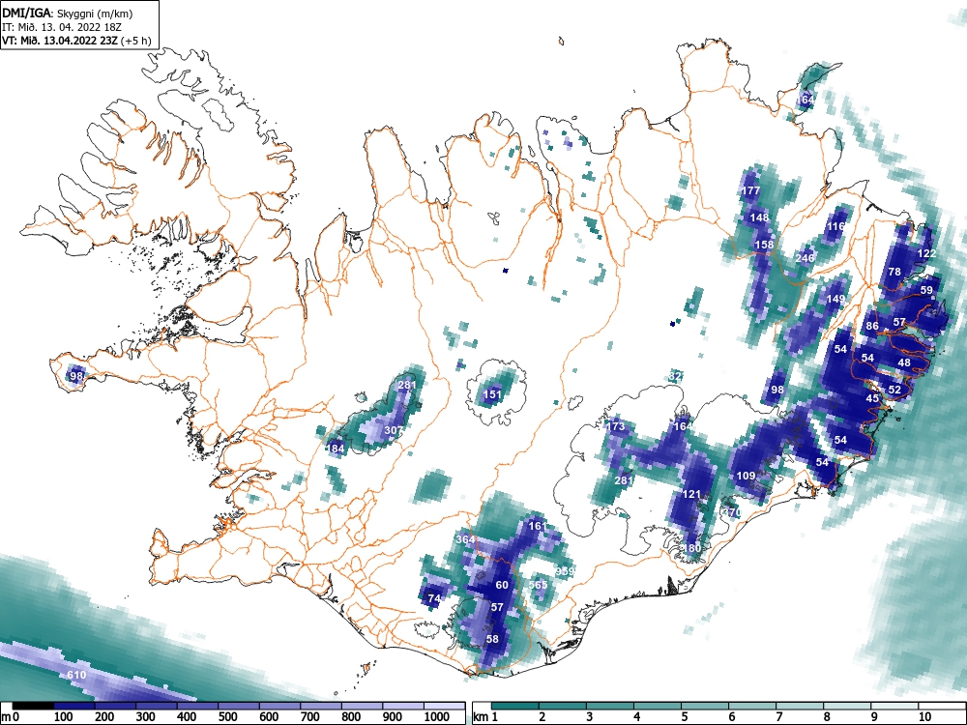Click the darkest teal swatch after km 1
967x725 pixels.
[515, 706]
